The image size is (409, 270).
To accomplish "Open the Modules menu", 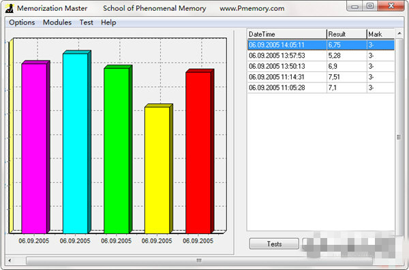I will click(x=57, y=22).
